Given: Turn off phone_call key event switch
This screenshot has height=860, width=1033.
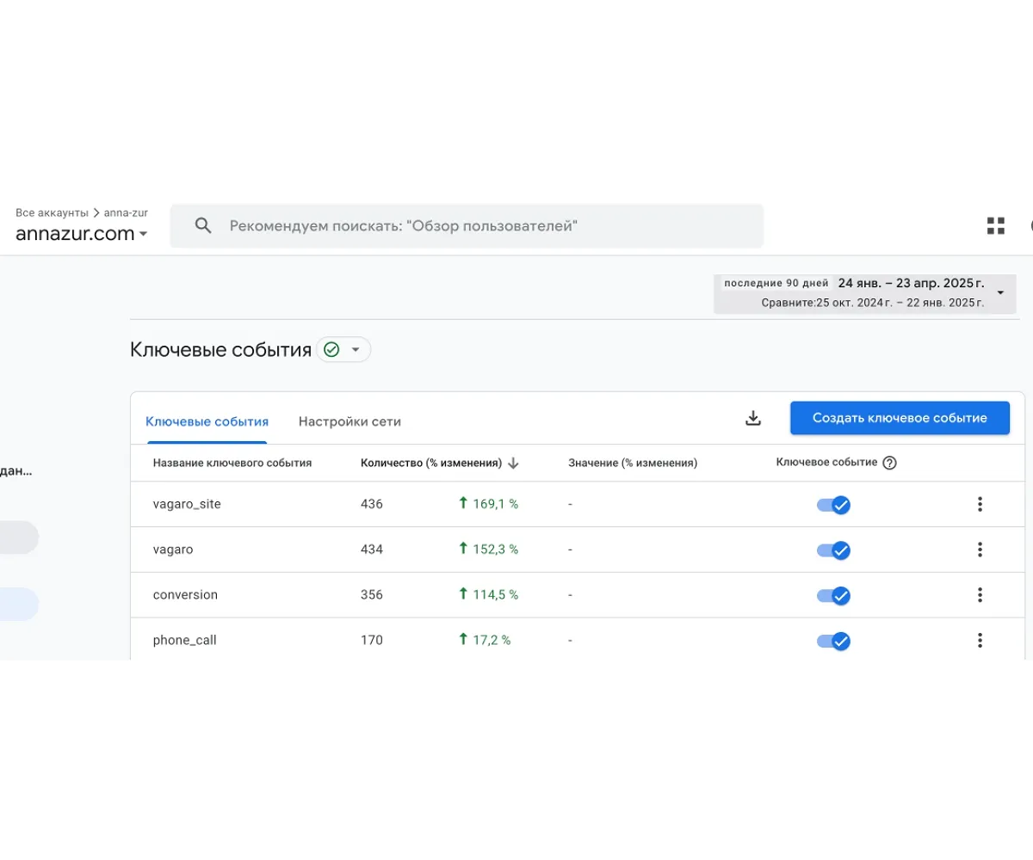Looking at the screenshot, I should [x=833, y=641].
